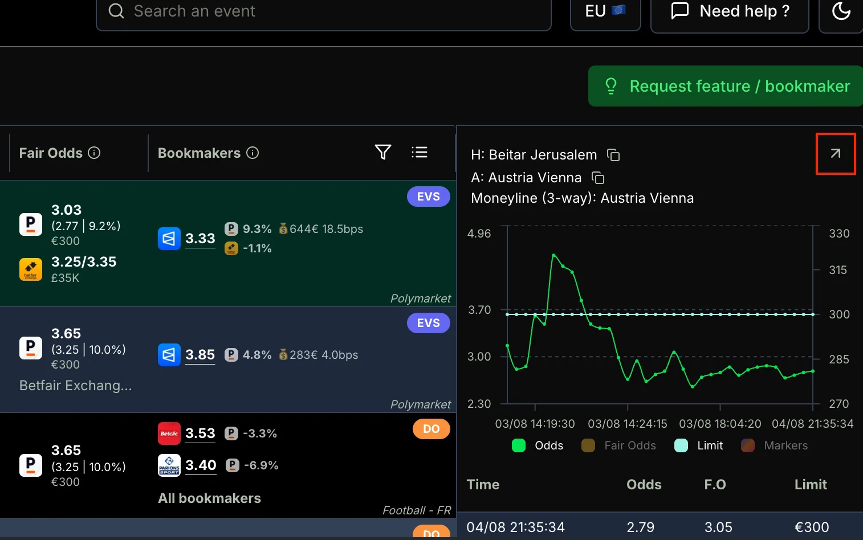Toggle Fair Odds series in chart legend

point(618,445)
